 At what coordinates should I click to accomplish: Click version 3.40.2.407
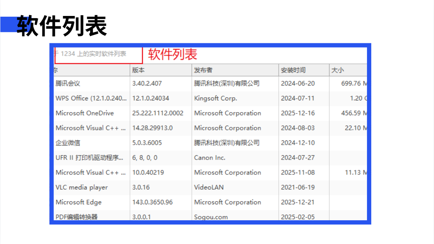click(147, 83)
